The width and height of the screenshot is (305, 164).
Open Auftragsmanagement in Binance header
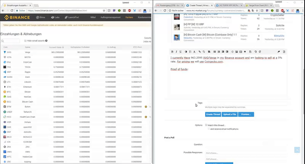coord(111,17)
